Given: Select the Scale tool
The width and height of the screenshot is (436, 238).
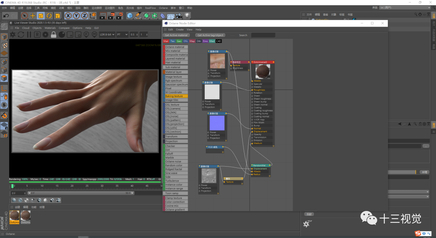Looking at the screenshot, I should tap(41, 16).
